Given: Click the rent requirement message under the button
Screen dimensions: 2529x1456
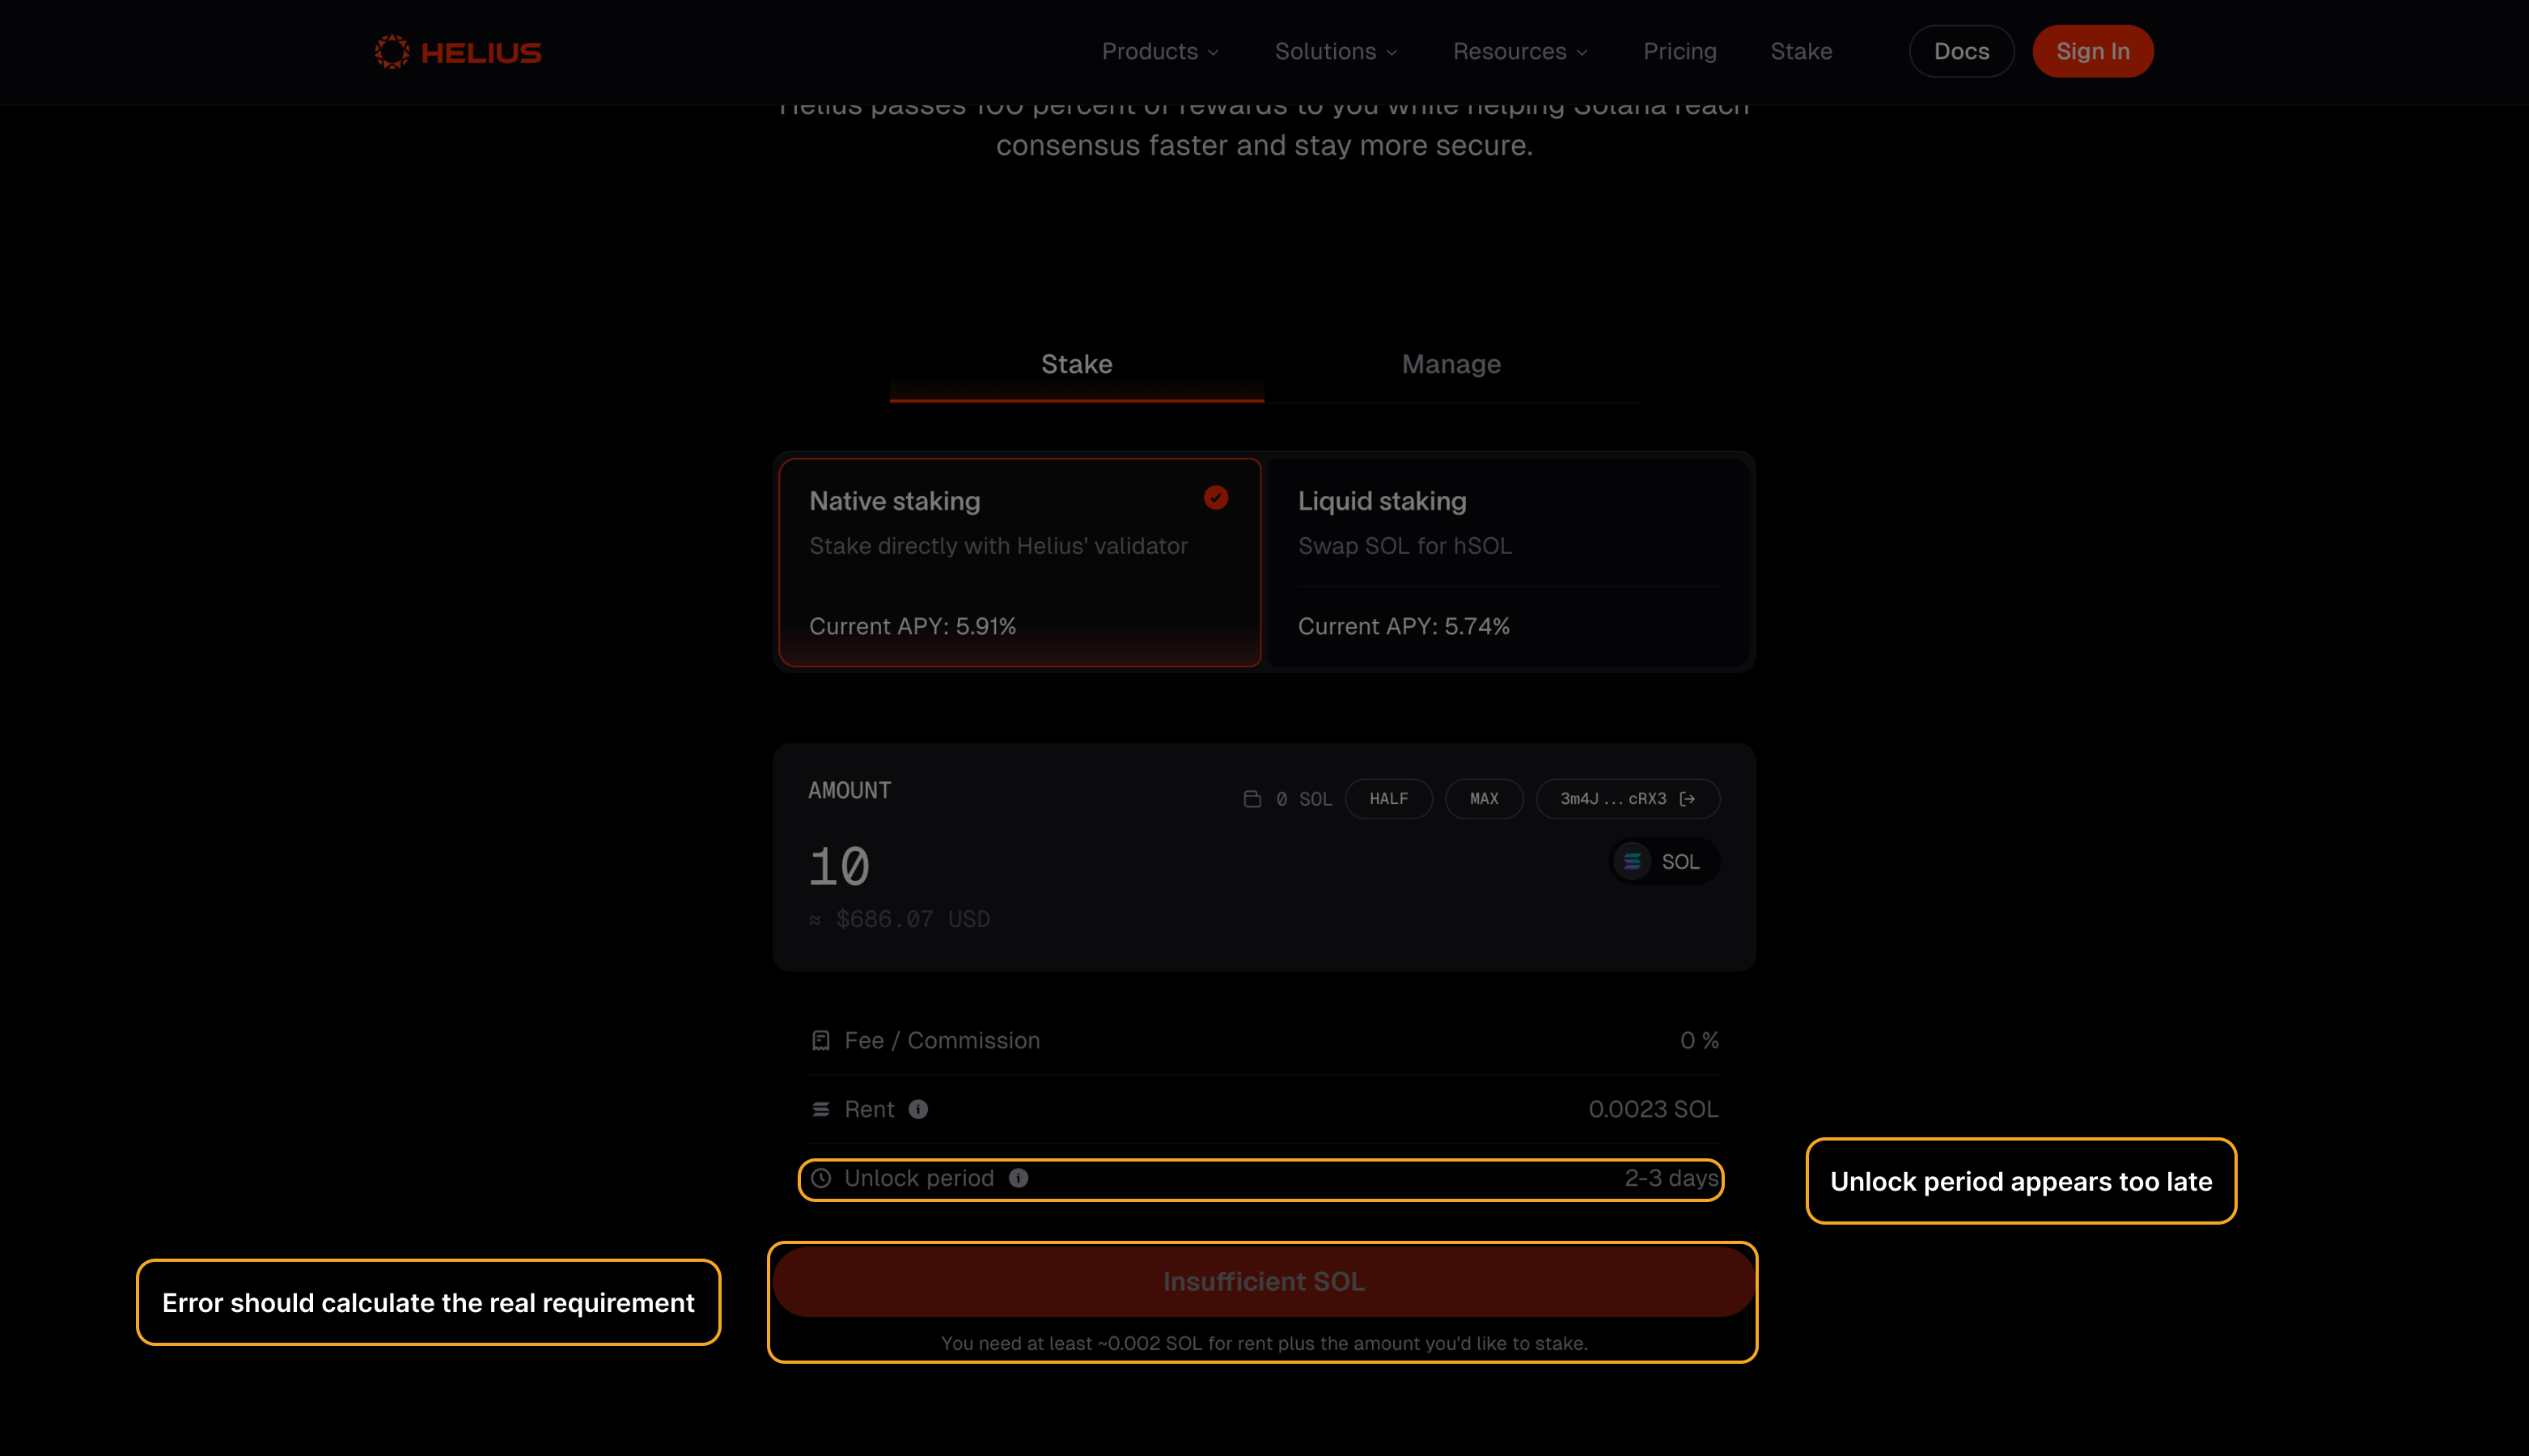Looking at the screenshot, I should (x=1264, y=1343).
